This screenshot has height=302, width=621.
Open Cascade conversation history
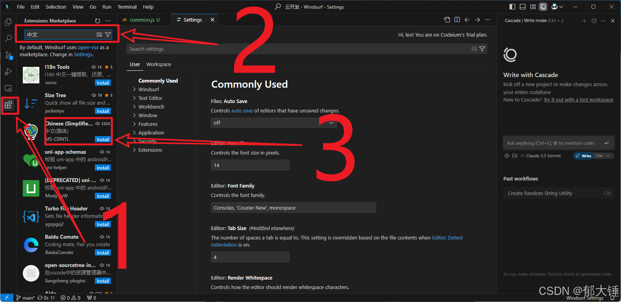[x=594, y=21]
